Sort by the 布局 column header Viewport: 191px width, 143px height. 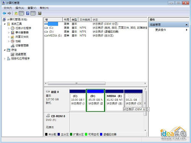[x=66, y=19]
